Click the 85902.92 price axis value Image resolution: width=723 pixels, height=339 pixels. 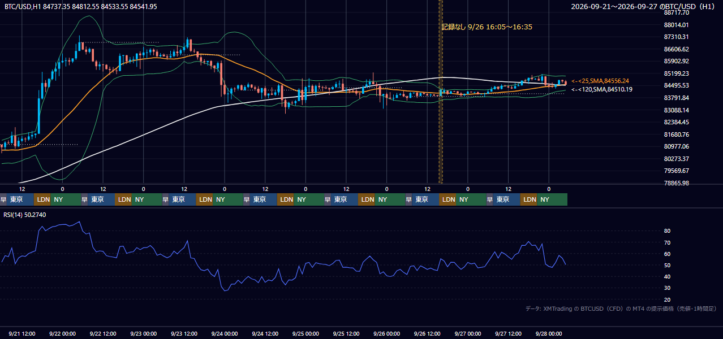pos(676,61)
